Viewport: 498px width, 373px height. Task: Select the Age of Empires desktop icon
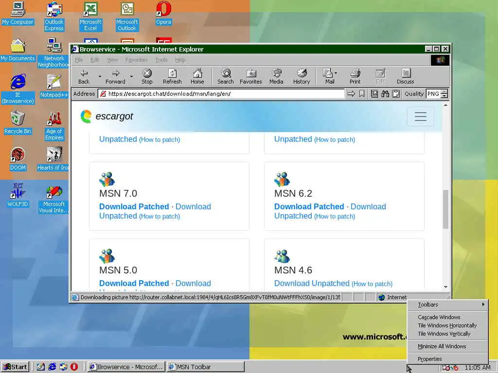point(54,126)
